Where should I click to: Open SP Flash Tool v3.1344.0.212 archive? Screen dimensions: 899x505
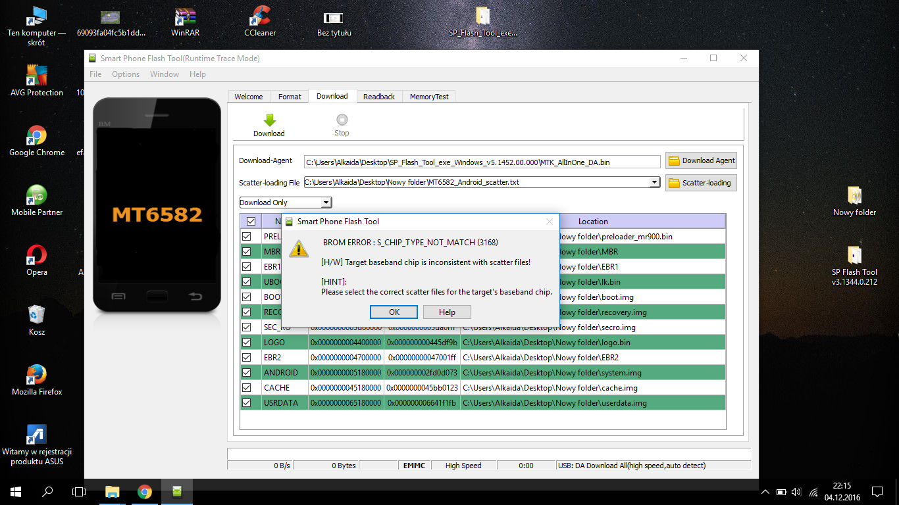click(854, 266)
